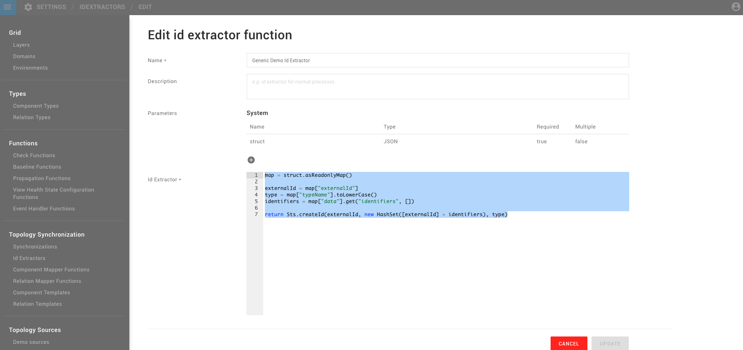Viewport: 743px width, 350px height.
Task: Go to IdExtractors breadcrumb
Action: pos(102,7)
